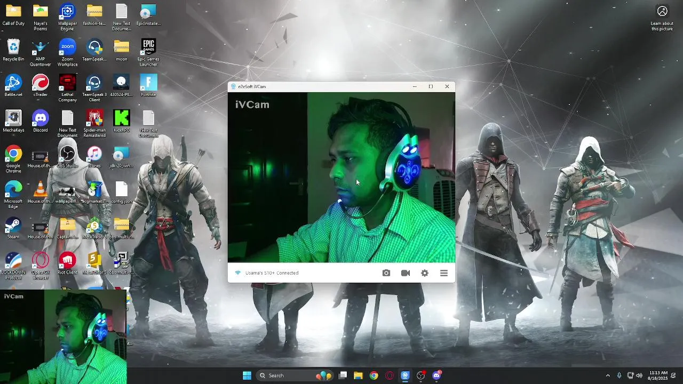Click the iVCam live video preview
This screenshot has height=384, width=683.
(341, 178)
